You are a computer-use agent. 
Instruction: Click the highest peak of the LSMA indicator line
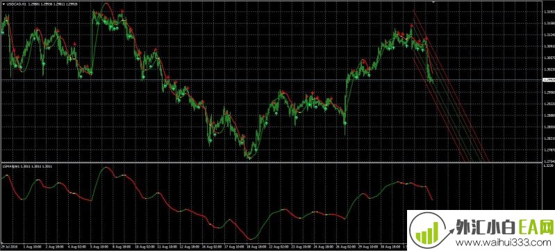click(x=105, y=168)
